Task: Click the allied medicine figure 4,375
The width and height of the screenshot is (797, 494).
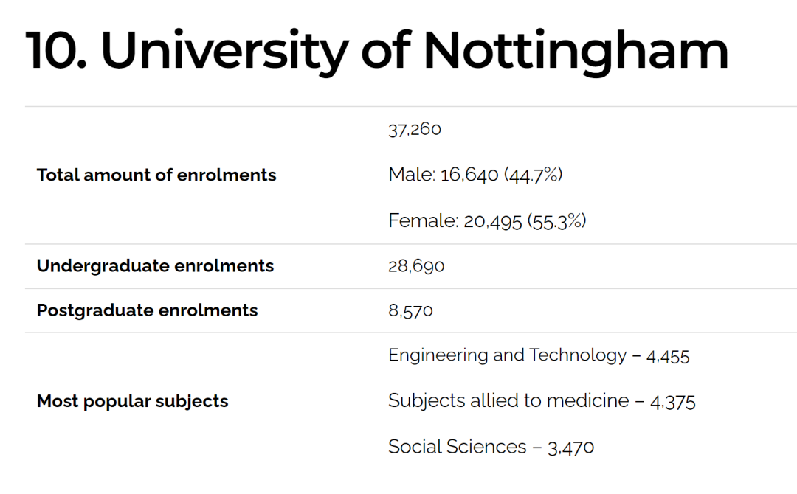Action: tap(672, 403)
